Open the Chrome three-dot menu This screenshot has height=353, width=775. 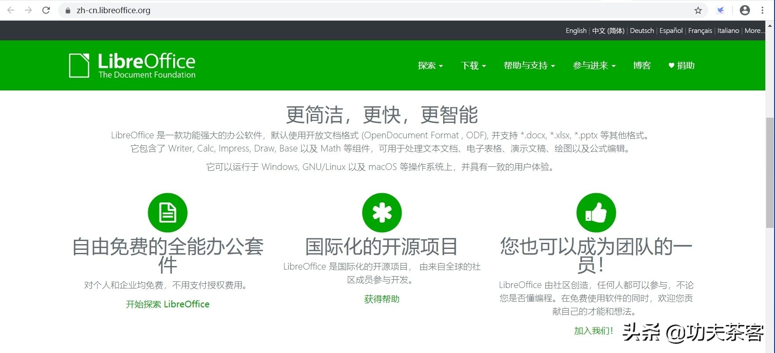[763, 10]
